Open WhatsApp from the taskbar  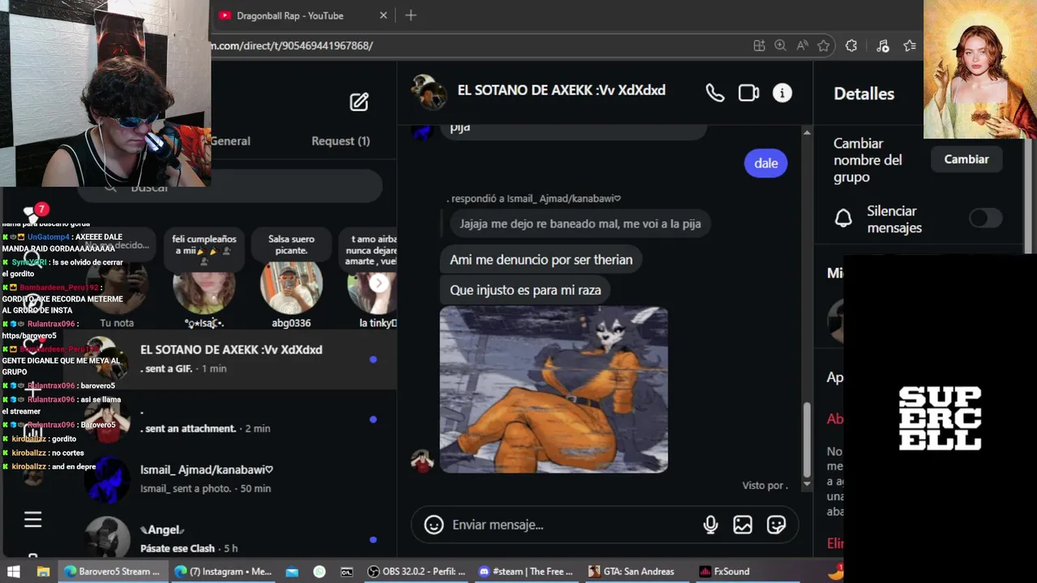coord(319,572)
